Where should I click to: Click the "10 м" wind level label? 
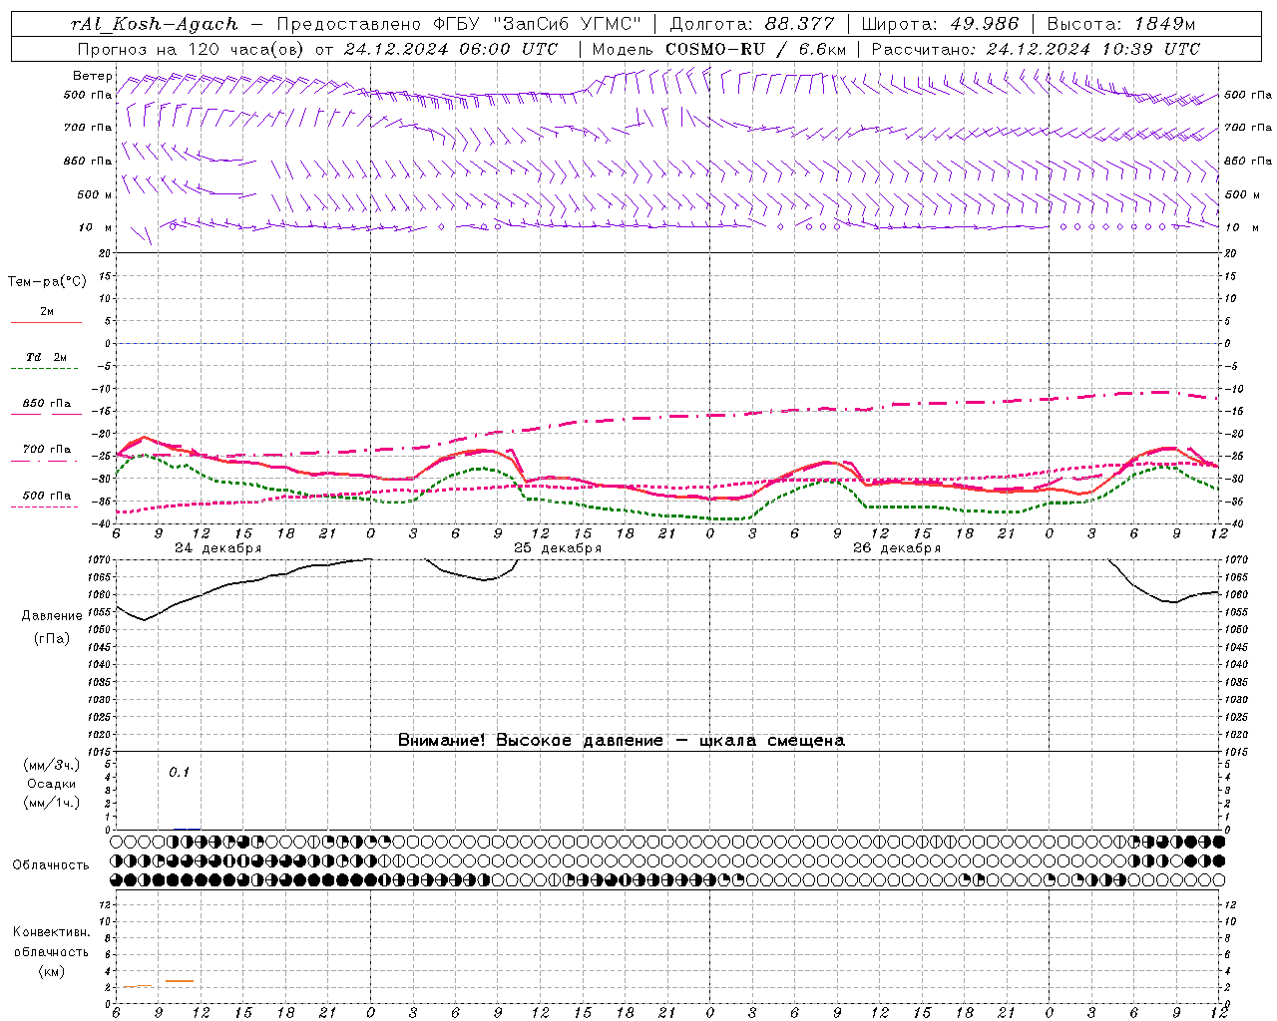click(x=95, y=227)
